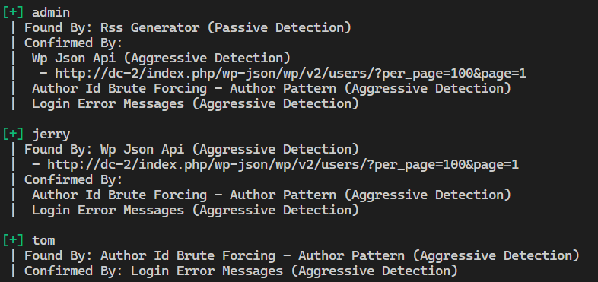
Task: Click the username jerry
Action: pos(51,135)
